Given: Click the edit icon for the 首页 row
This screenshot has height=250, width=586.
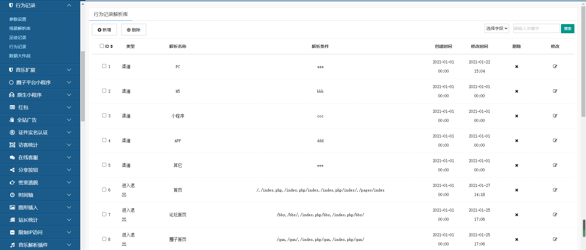Looking at the screenshot, I should pyautogui.click(x=555, y=190).
